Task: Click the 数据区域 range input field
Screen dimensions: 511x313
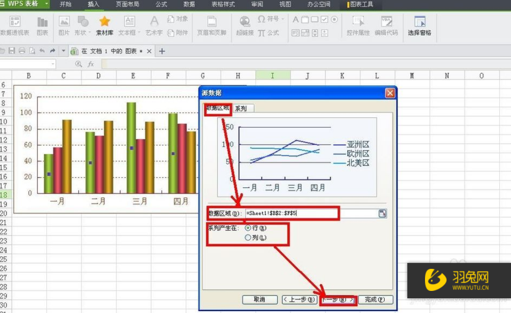Action: click(311, 213)
